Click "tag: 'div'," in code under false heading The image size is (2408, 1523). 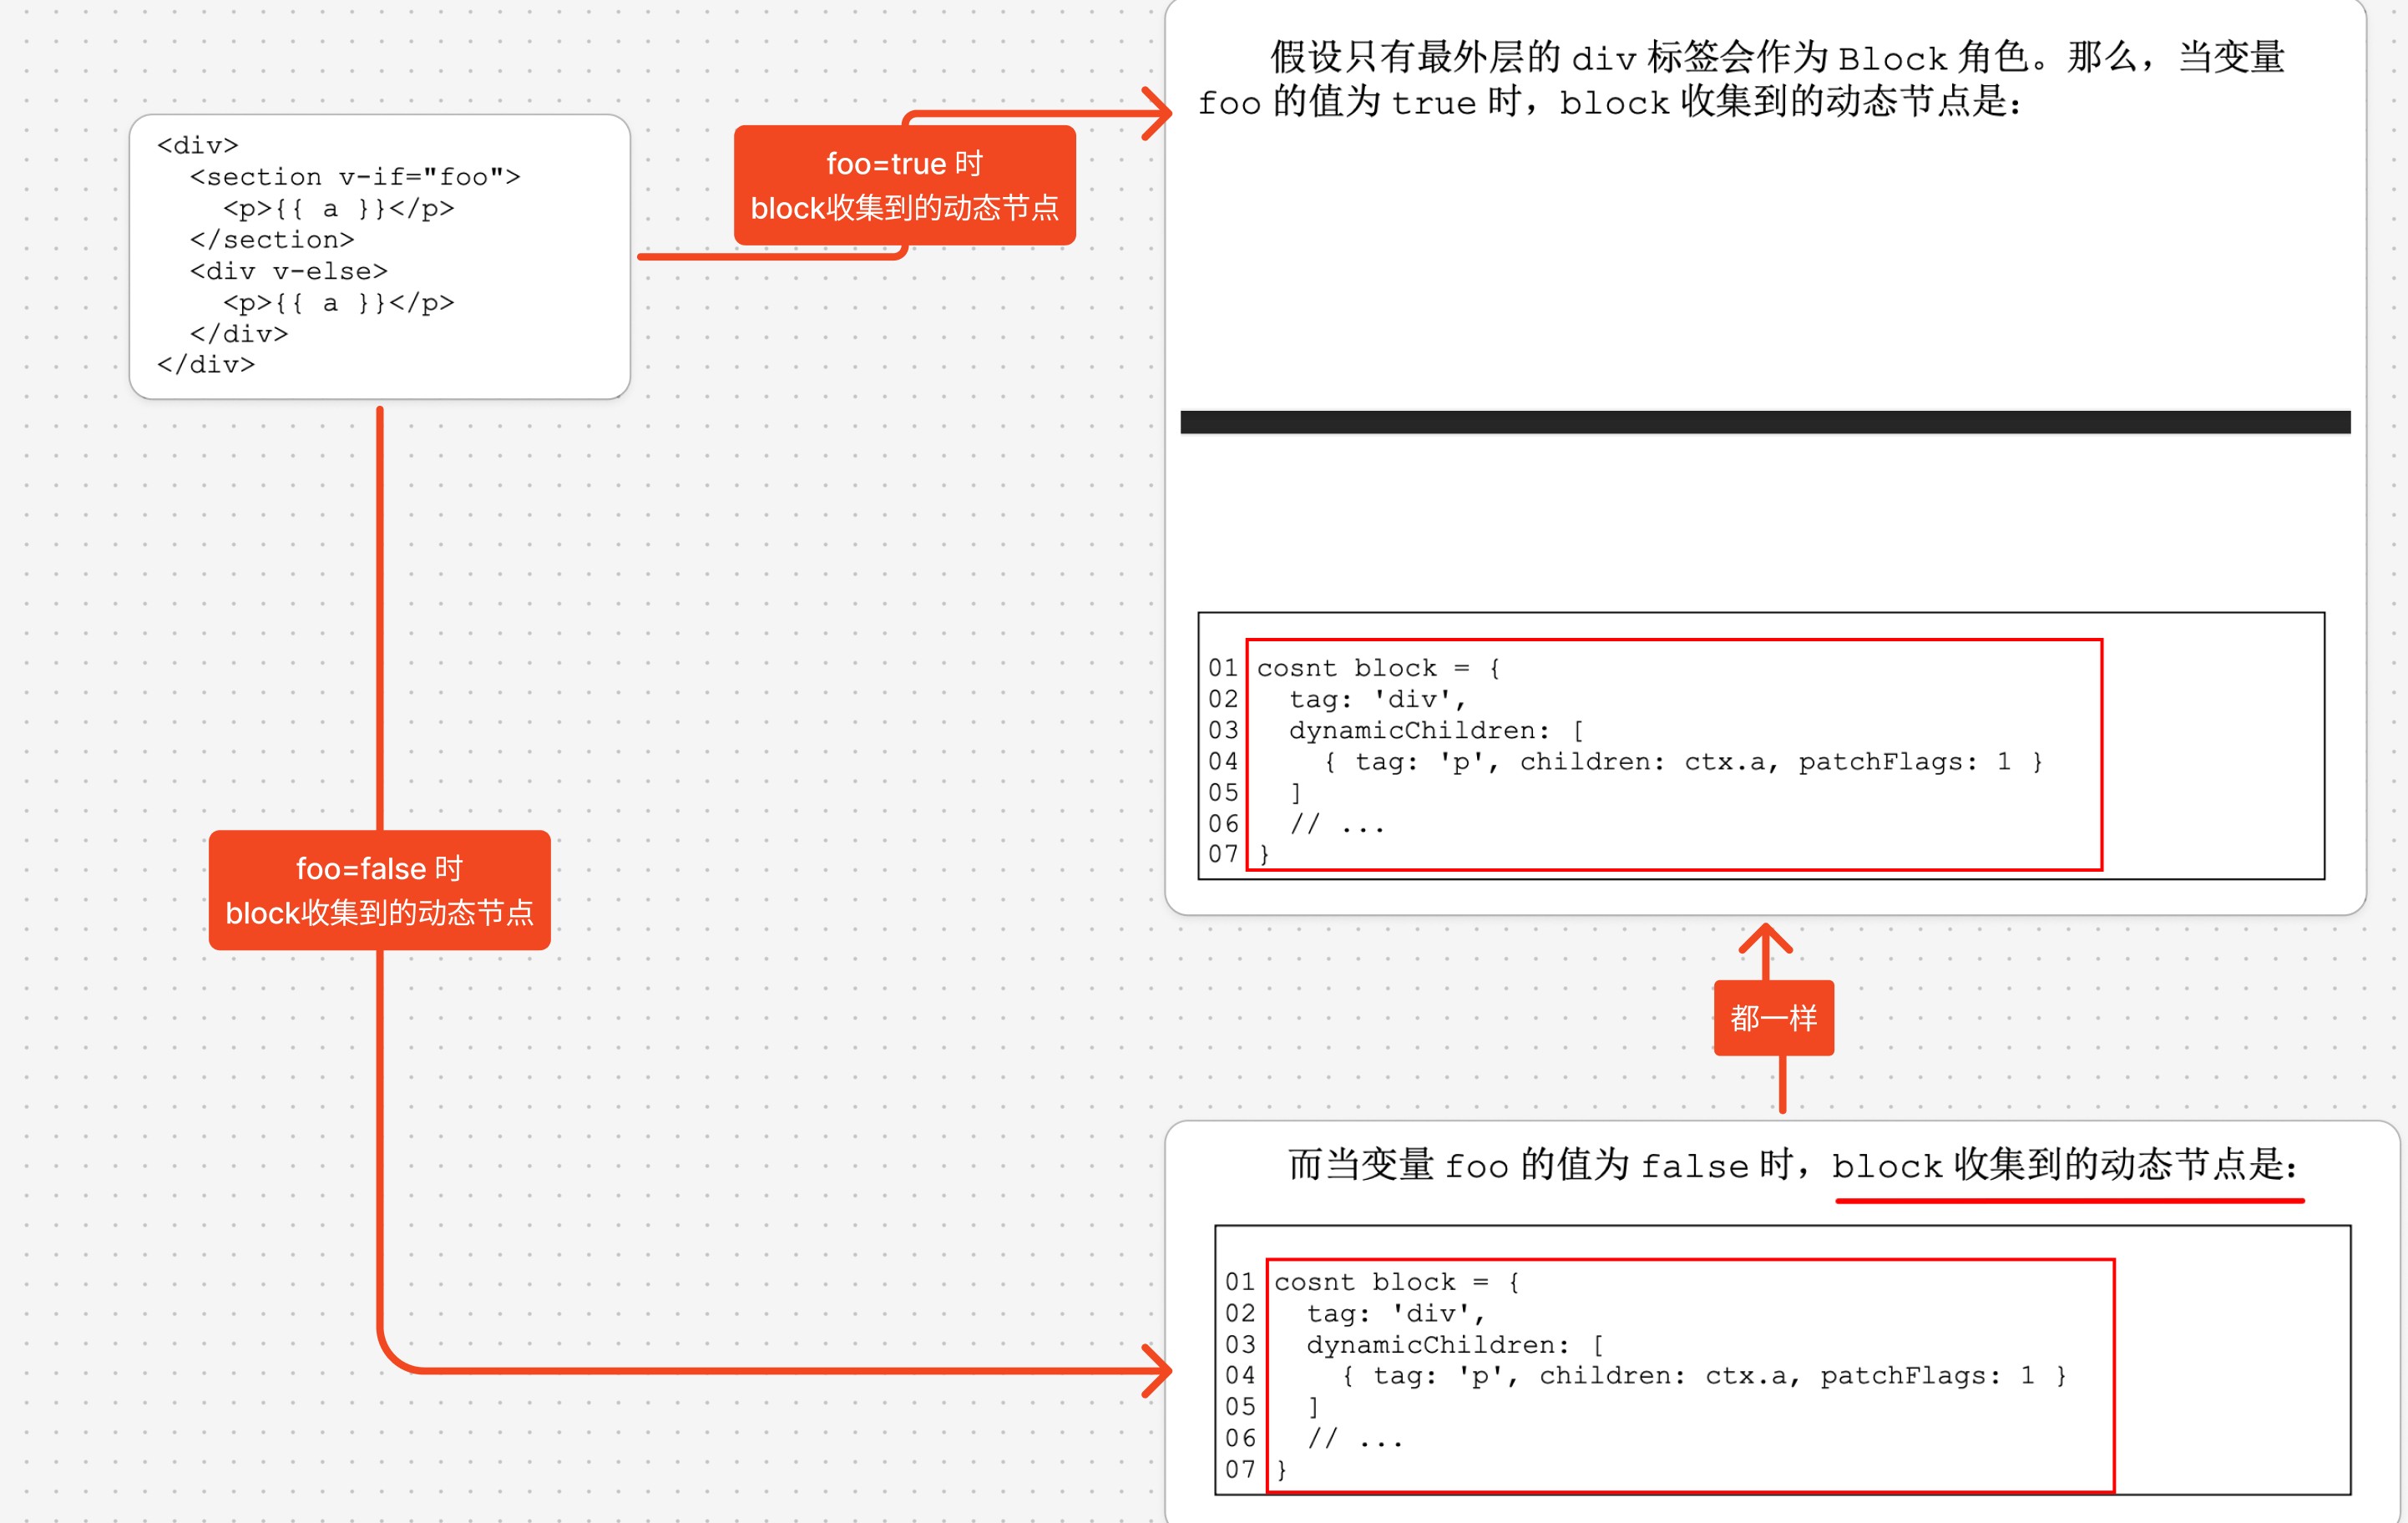point(1396,1313)
